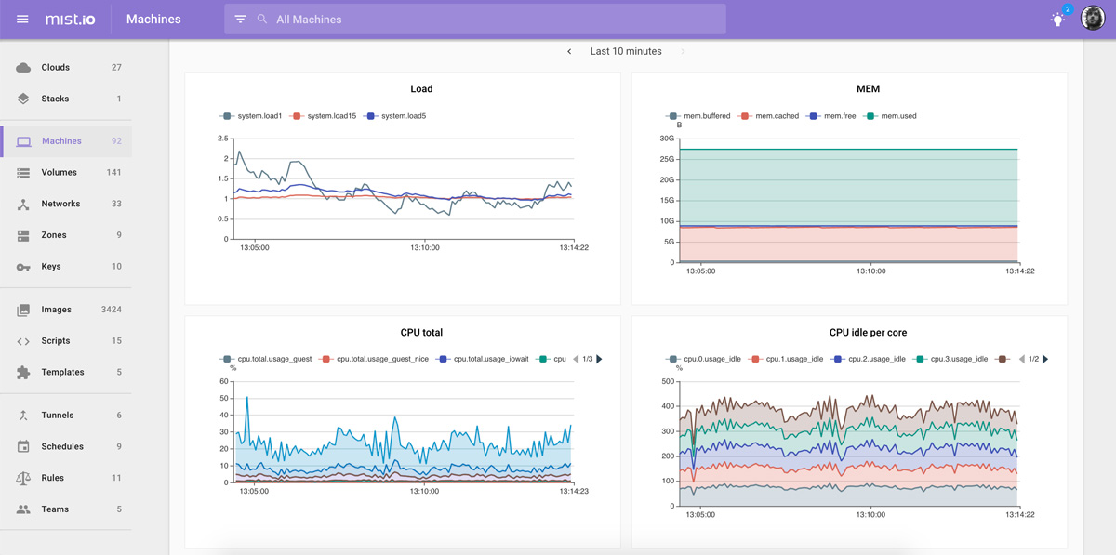The height and width of the screenshot is (555, 1116).
Task: Click the Tunnels icon in sidebar
Action: [x=23, y=415]
